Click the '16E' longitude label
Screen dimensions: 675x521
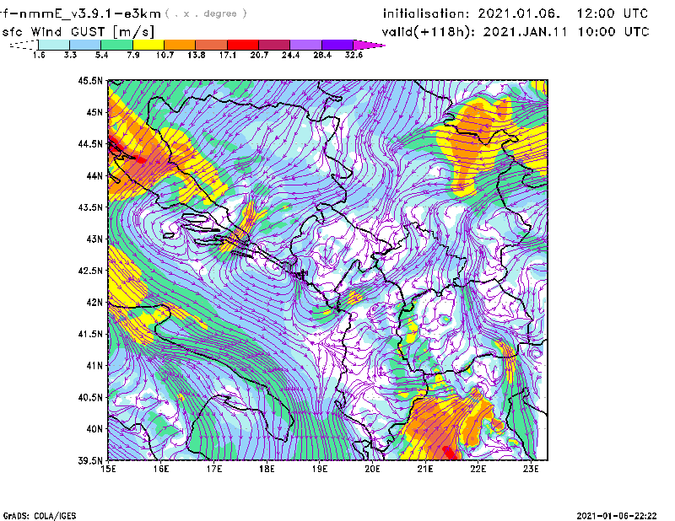pos(161,469)
